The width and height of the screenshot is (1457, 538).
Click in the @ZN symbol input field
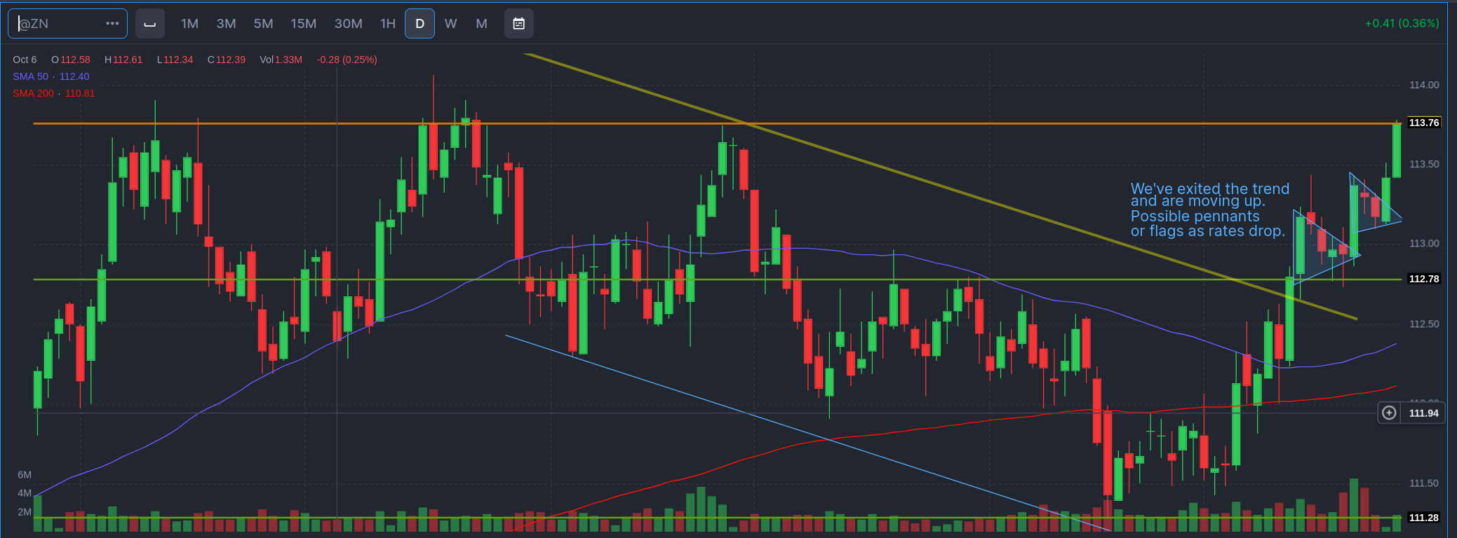60,24
